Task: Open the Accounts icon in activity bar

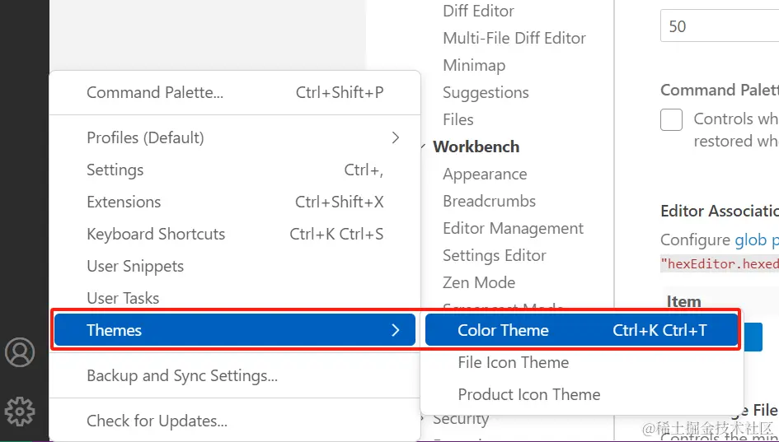Action: [x=20, y=352]
